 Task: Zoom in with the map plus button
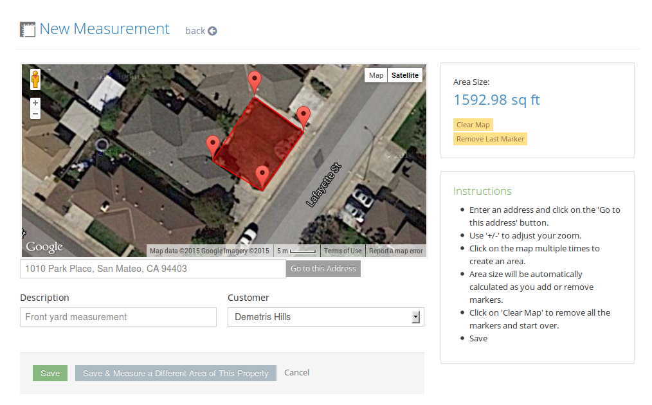click(35, 103)
